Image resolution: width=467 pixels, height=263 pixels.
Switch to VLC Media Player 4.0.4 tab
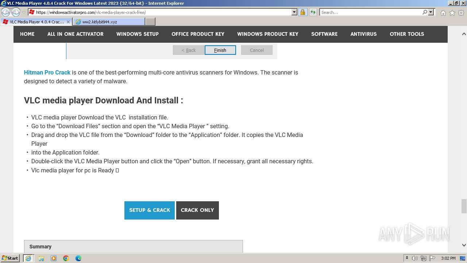(x=36, y=22)
